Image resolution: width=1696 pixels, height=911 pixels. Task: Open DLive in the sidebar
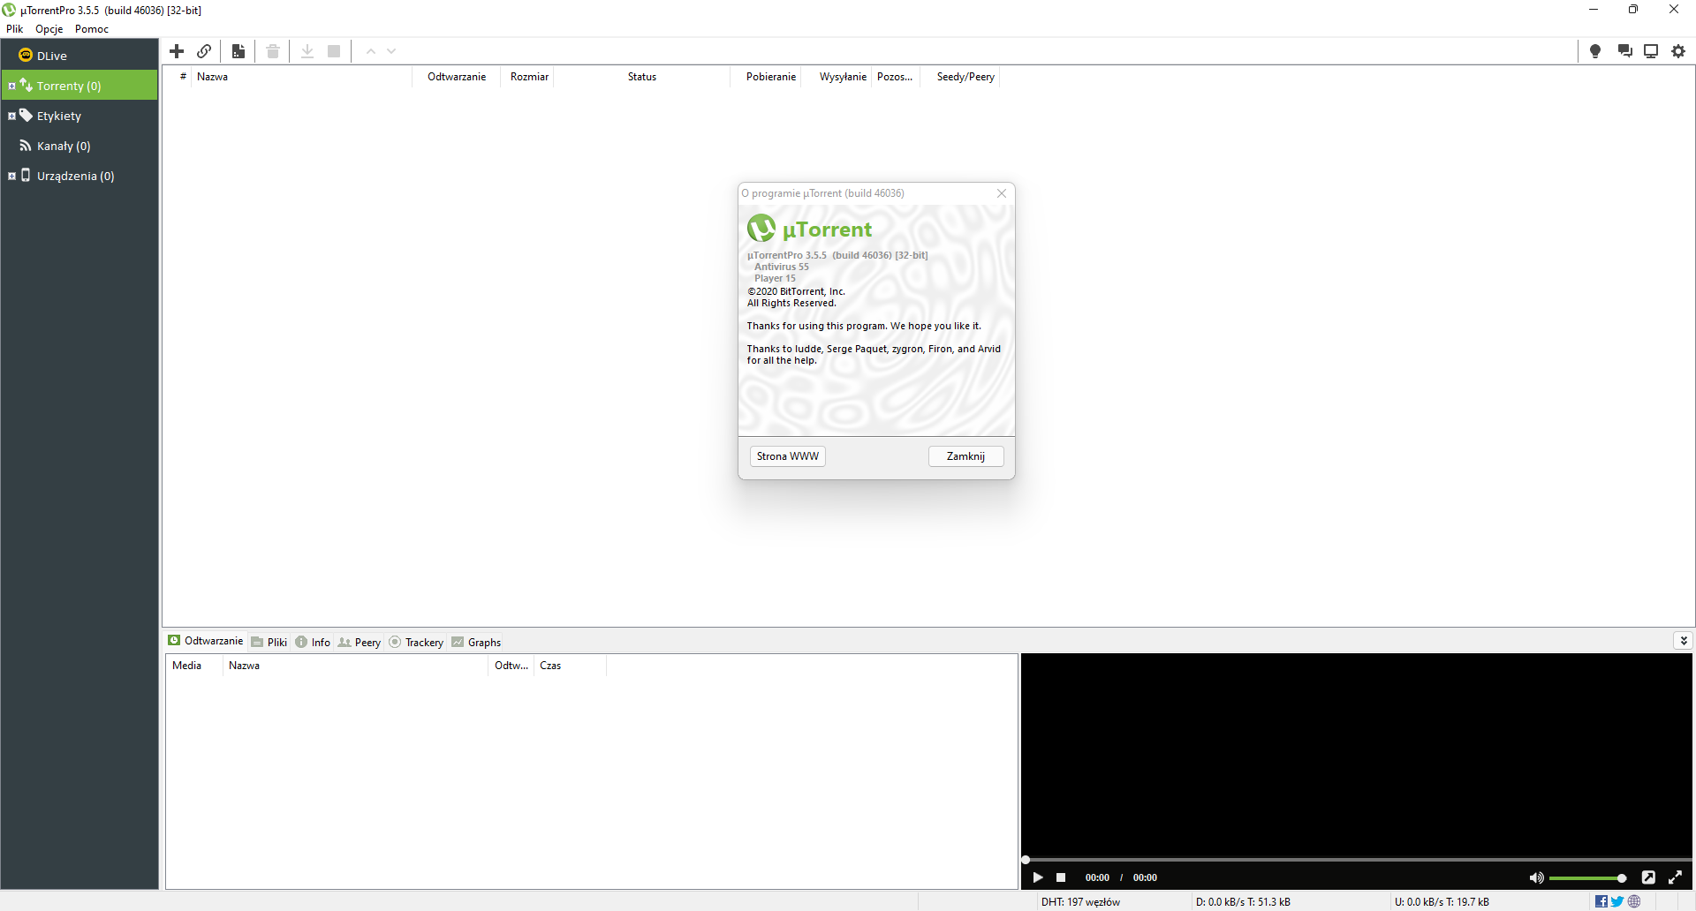coord(79,56)
